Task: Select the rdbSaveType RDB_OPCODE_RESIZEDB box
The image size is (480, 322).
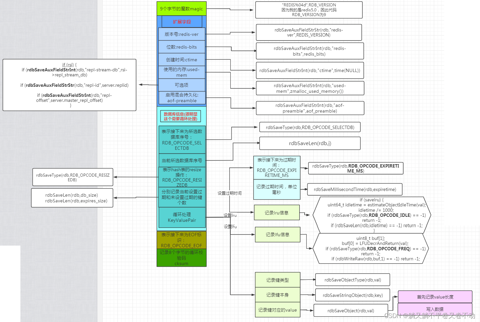Action: point(73,177)
